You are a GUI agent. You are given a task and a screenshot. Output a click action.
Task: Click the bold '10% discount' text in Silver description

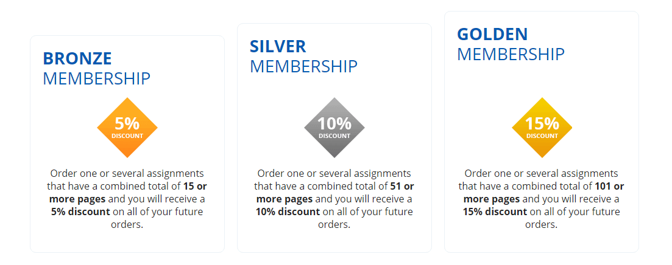pos(288,212)
